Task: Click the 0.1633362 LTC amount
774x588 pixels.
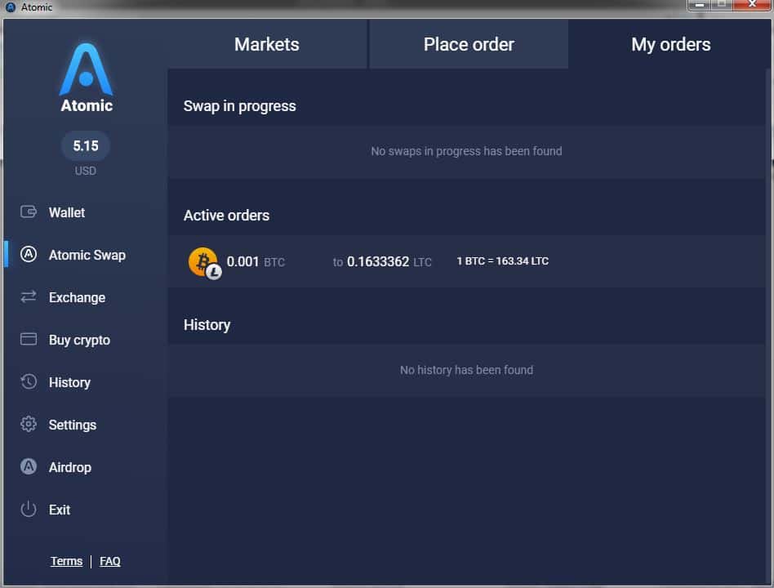Action: coord(389,261)
